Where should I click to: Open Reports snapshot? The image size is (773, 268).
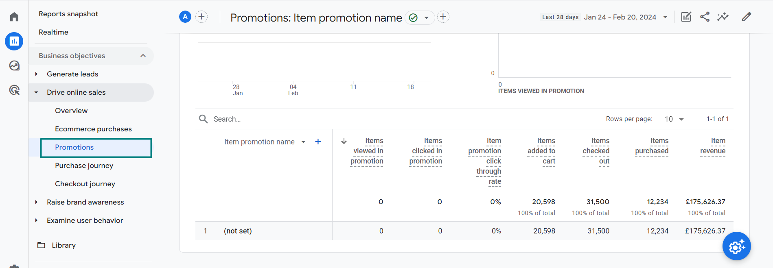(x=68, y=14)
